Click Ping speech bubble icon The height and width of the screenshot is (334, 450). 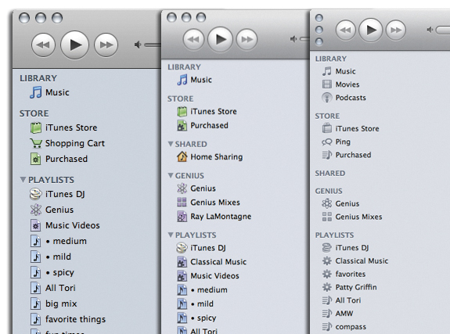click(x=327, y=142)
